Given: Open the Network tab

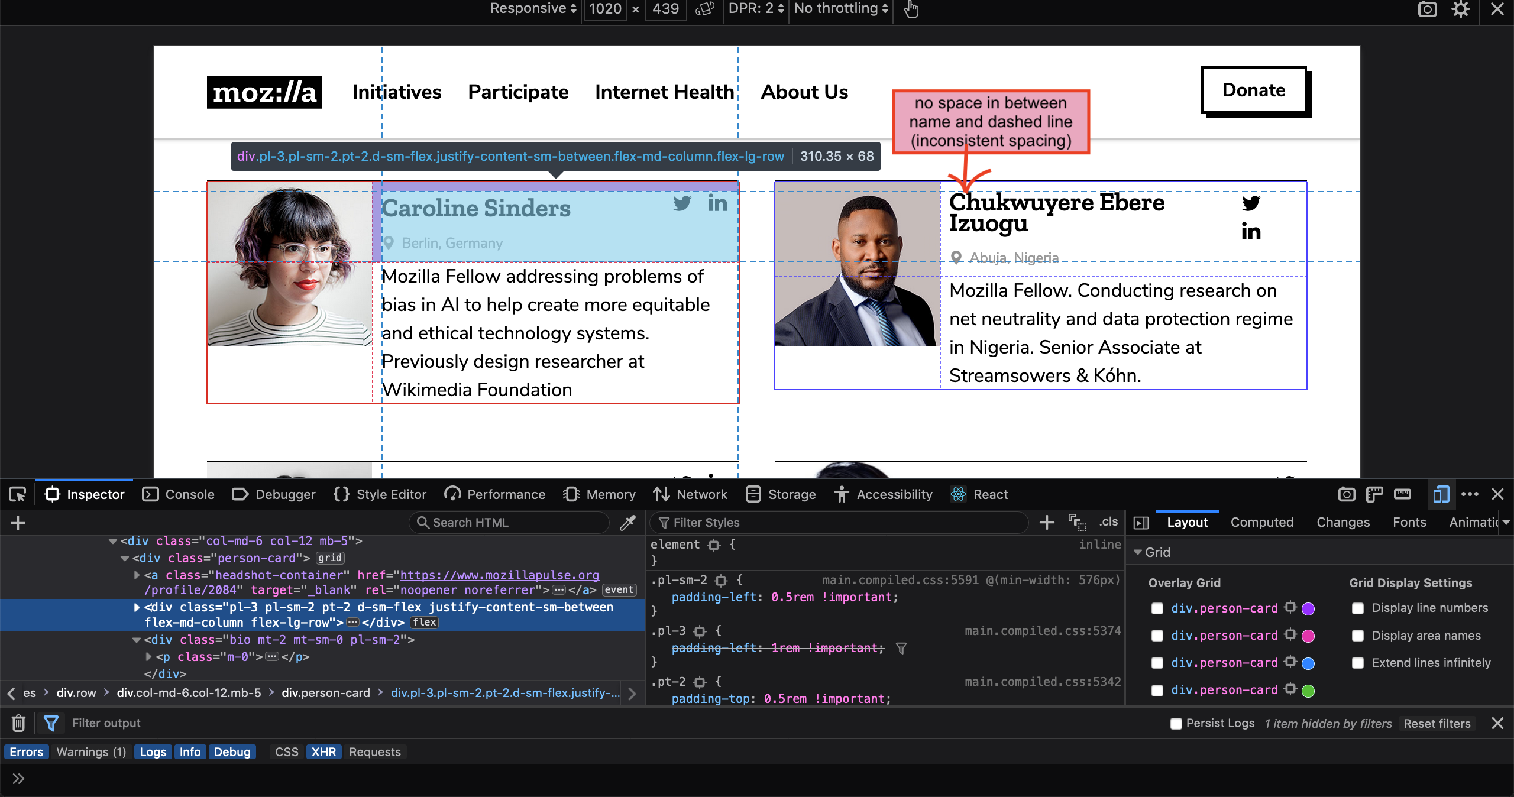Looking at the screenshot, I should click(x=690, y=494).
